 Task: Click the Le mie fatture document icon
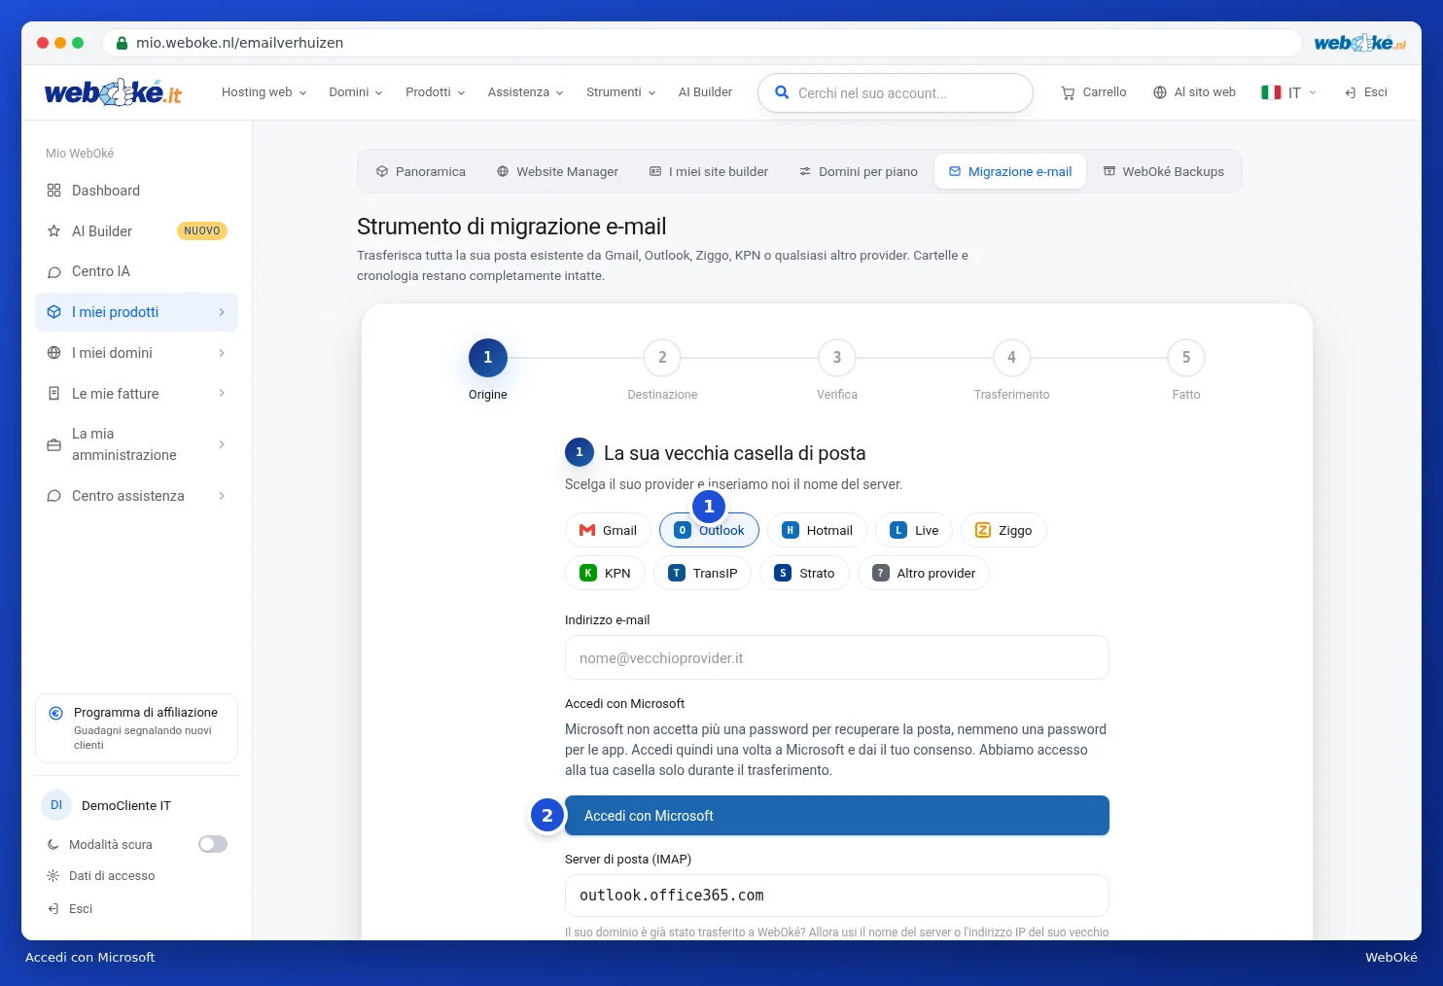(53, 394)
